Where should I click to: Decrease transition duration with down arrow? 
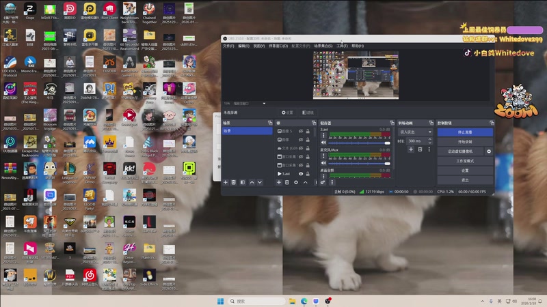430,143
